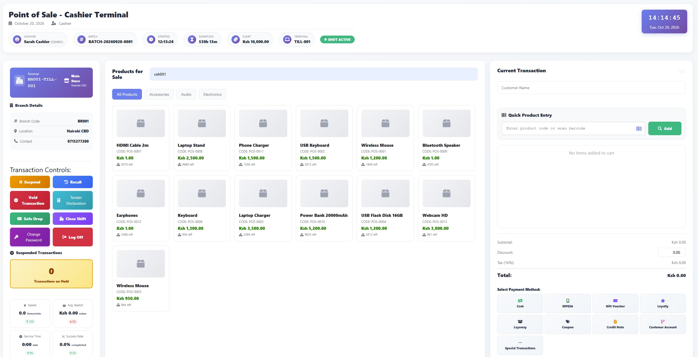Switch to All Products tab
The image size is (698, 357).
[x=127, y=94]
